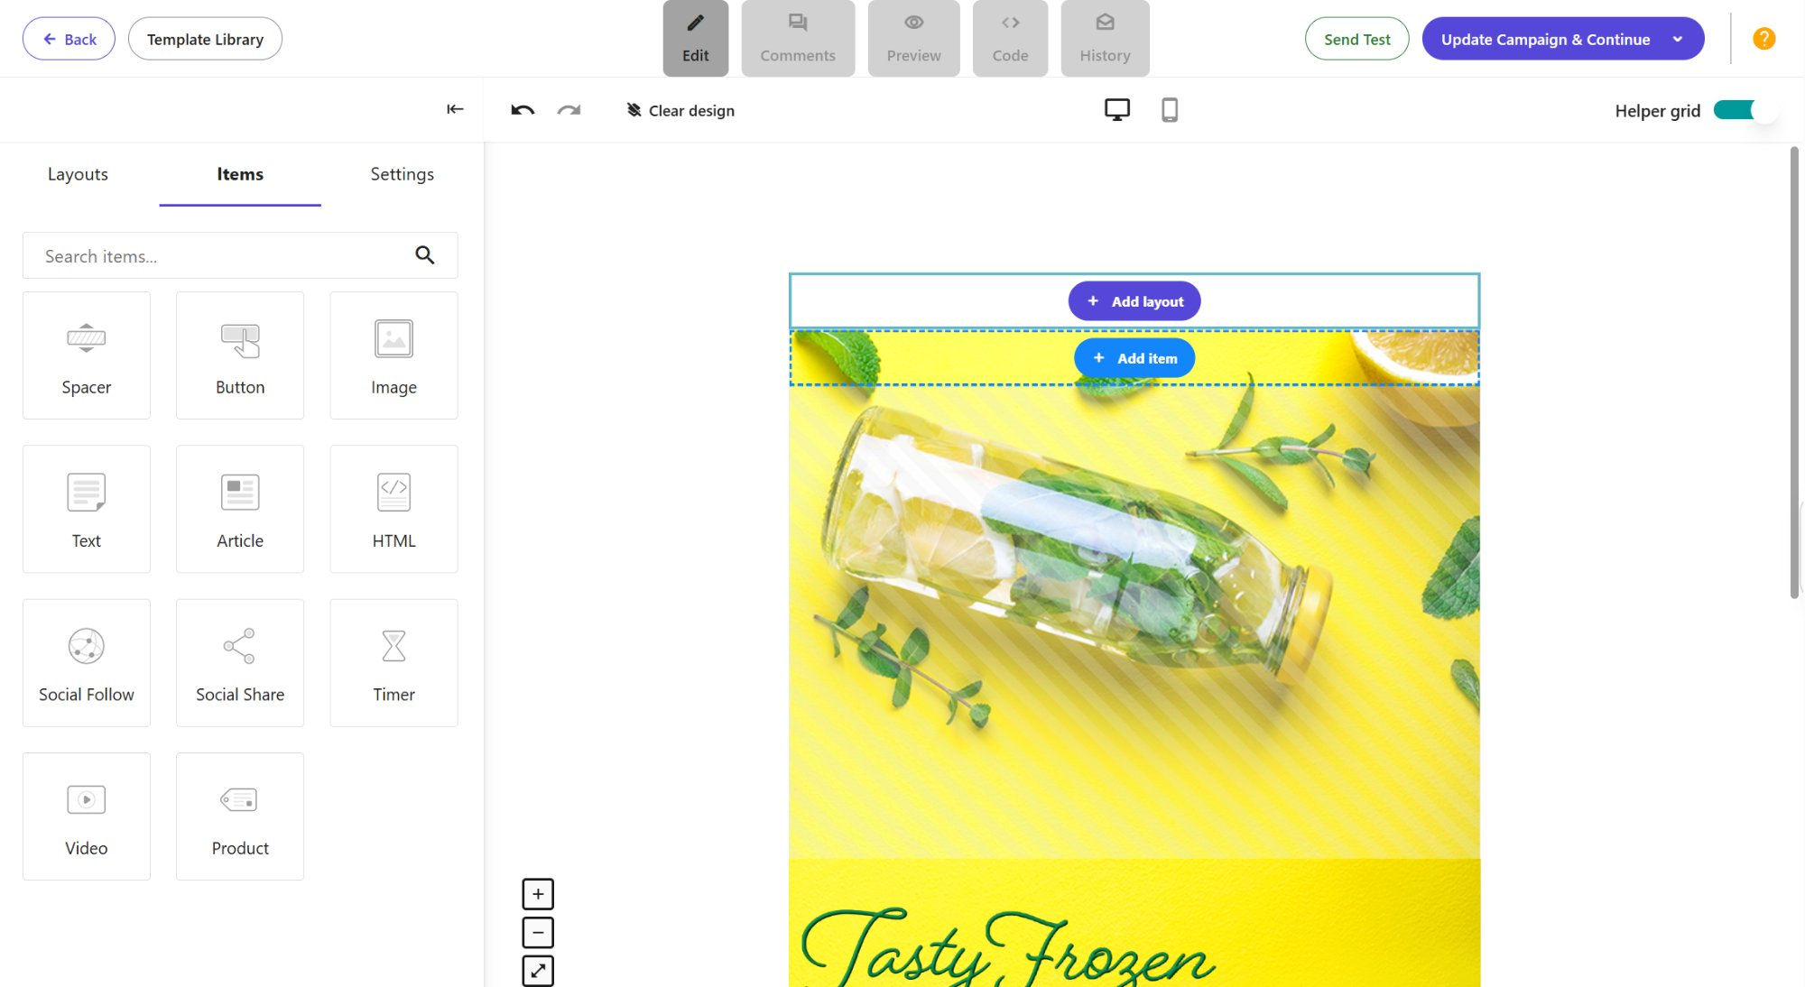This screenshot has height=987, width=1805.
Task: Redo the design change
Action: pyautogui.click(x=569, y=110)
